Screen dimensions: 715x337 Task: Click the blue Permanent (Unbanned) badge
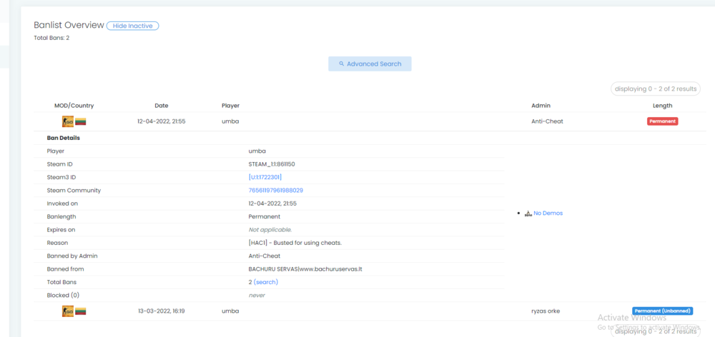coord(662,311)
